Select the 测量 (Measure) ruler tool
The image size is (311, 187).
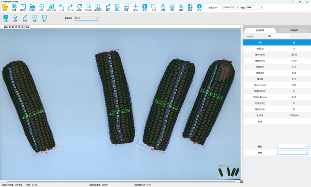(126, 7)
